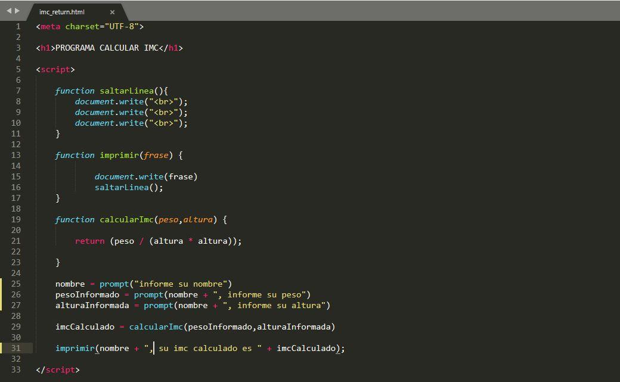Click 'su imc calculado es' string text
Screen dimensions: 620x382
tap(205, 349)
